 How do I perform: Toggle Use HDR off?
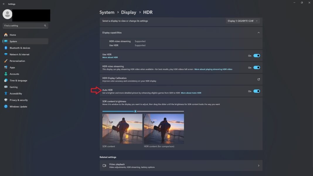(256, 55)
